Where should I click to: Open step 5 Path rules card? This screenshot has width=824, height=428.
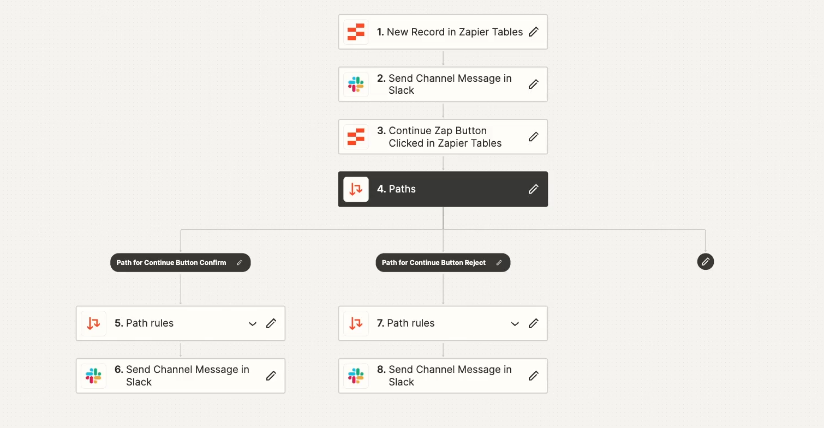coord(181,323)
